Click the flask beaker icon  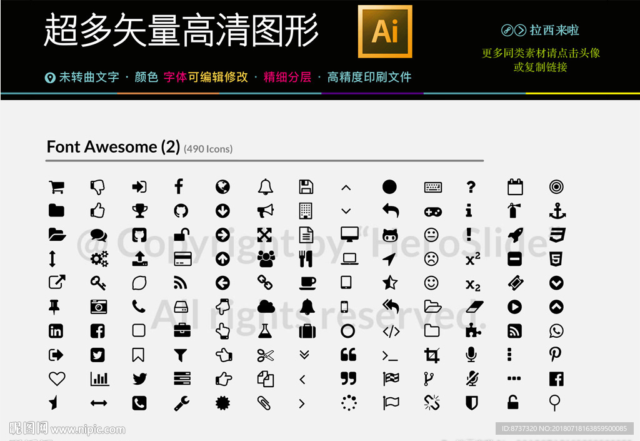coord(265,331)
